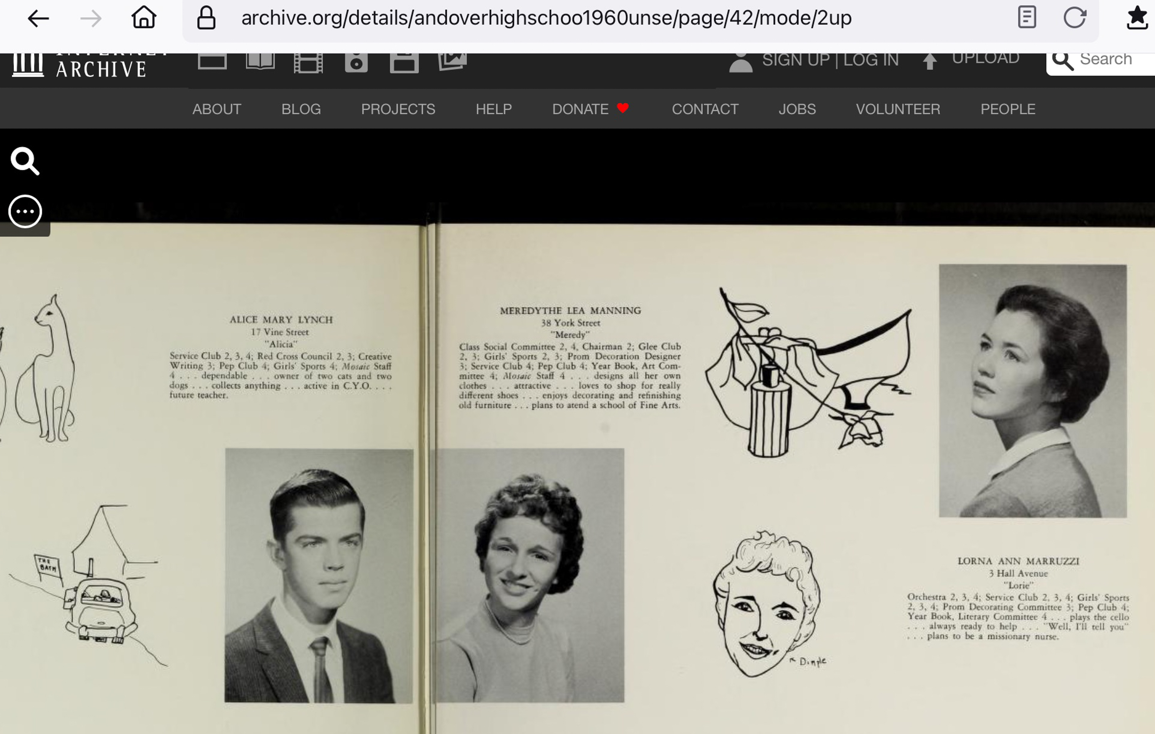Open the Web archive icon
Image resolution: width=1155 pixels, height=734 pixels.
[212, 61]
